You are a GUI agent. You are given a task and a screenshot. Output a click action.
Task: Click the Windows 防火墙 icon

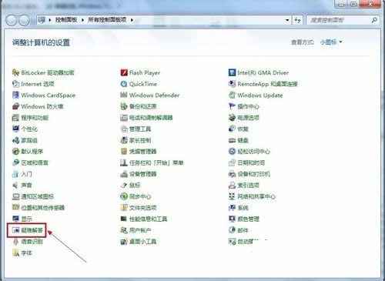coord(15,106)
